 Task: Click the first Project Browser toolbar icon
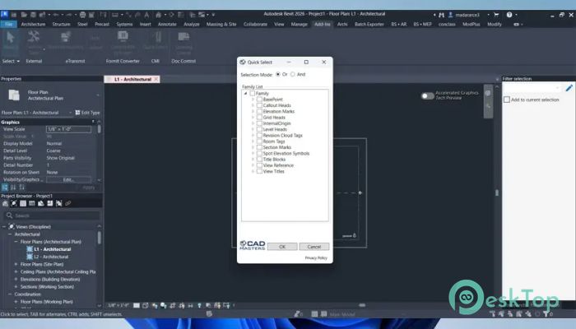click(5, 203)
